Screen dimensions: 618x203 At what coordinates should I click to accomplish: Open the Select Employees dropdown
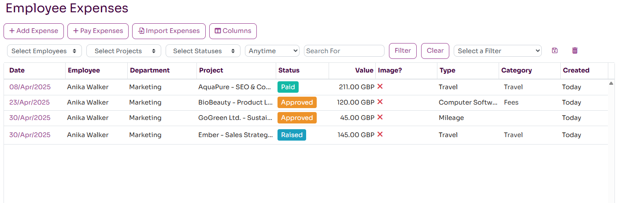44,51
